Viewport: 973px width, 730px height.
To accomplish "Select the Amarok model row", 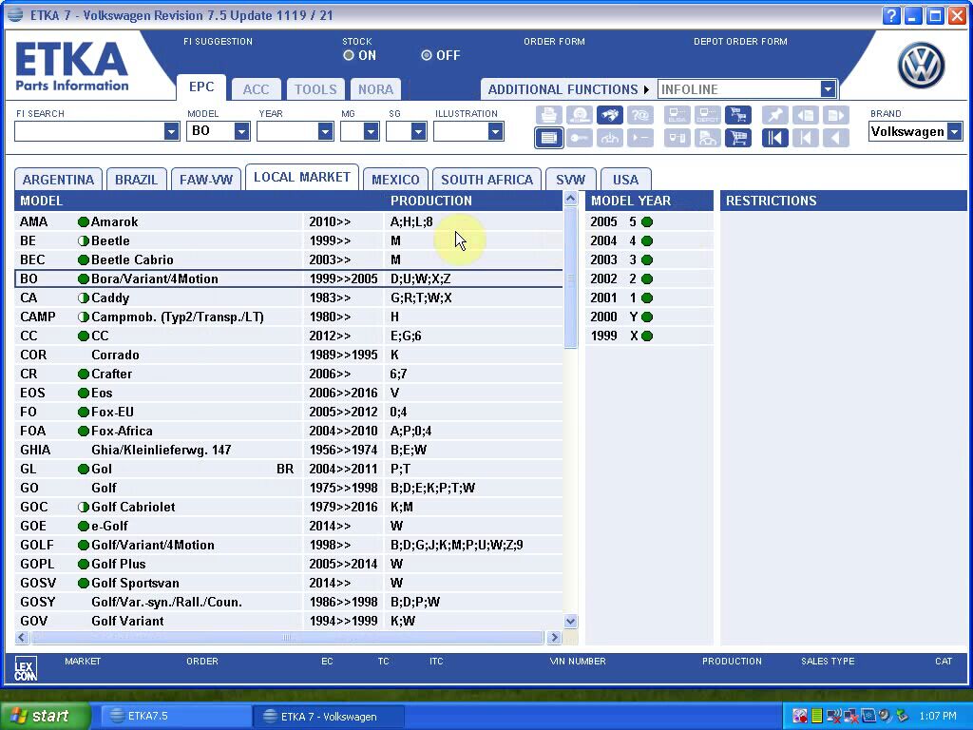I will point(289,221).
